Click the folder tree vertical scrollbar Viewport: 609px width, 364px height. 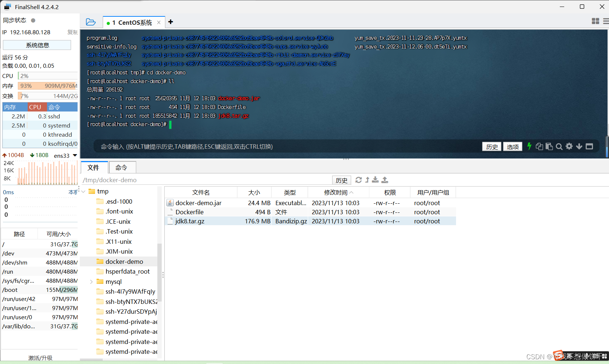pos(160,273)
